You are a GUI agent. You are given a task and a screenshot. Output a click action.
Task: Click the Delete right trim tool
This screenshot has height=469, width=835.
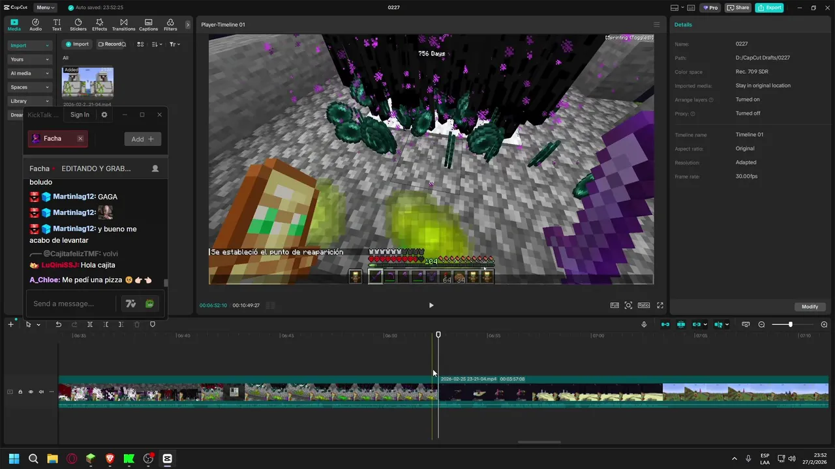click(121, 324)
